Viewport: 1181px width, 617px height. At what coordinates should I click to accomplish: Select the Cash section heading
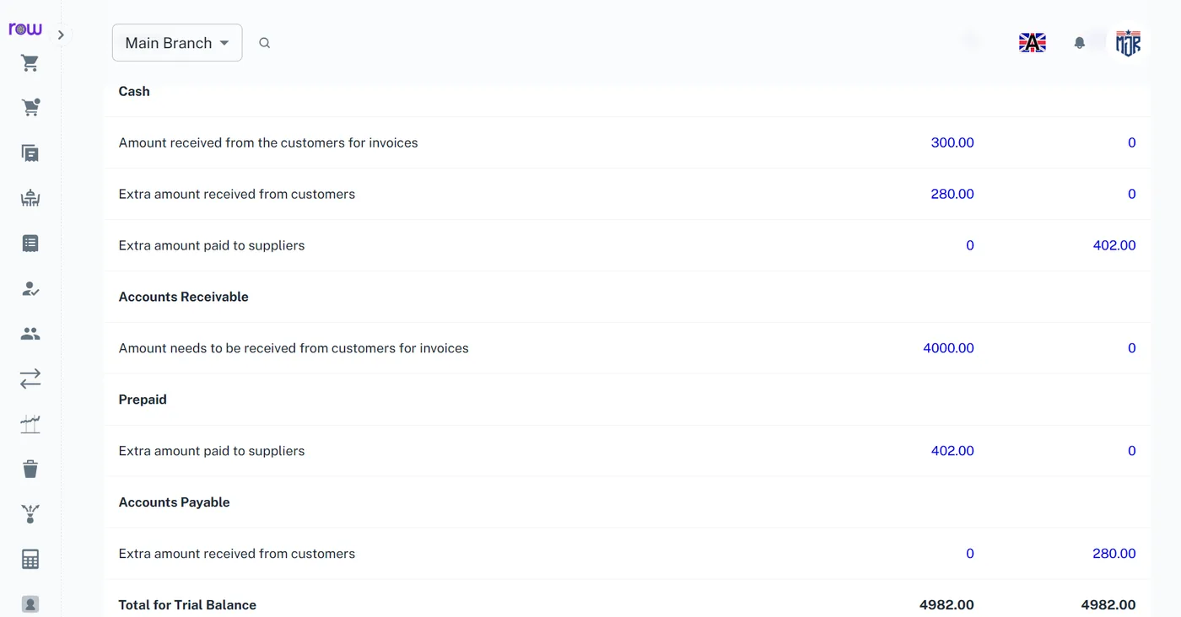point(134,92)
